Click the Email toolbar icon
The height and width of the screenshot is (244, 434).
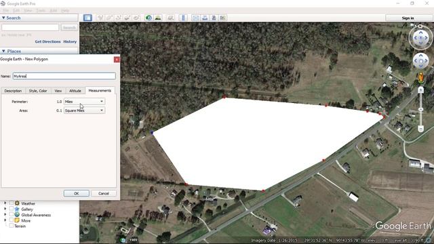coord(196,18)
